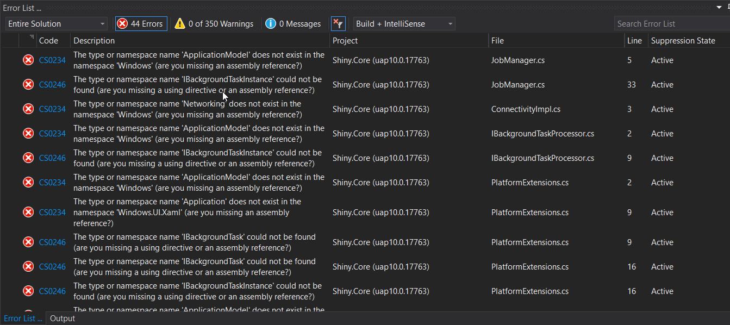The height and width of the screenshot is (325, 730).
Task: Click the red error icon on the first row
Action: (x=28, y=60)
